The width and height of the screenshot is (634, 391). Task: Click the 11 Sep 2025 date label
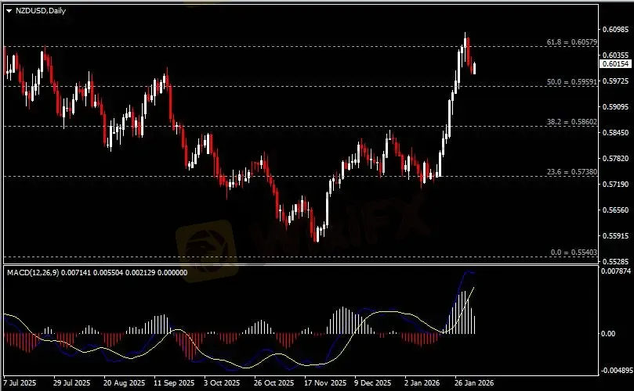(174, 382)
